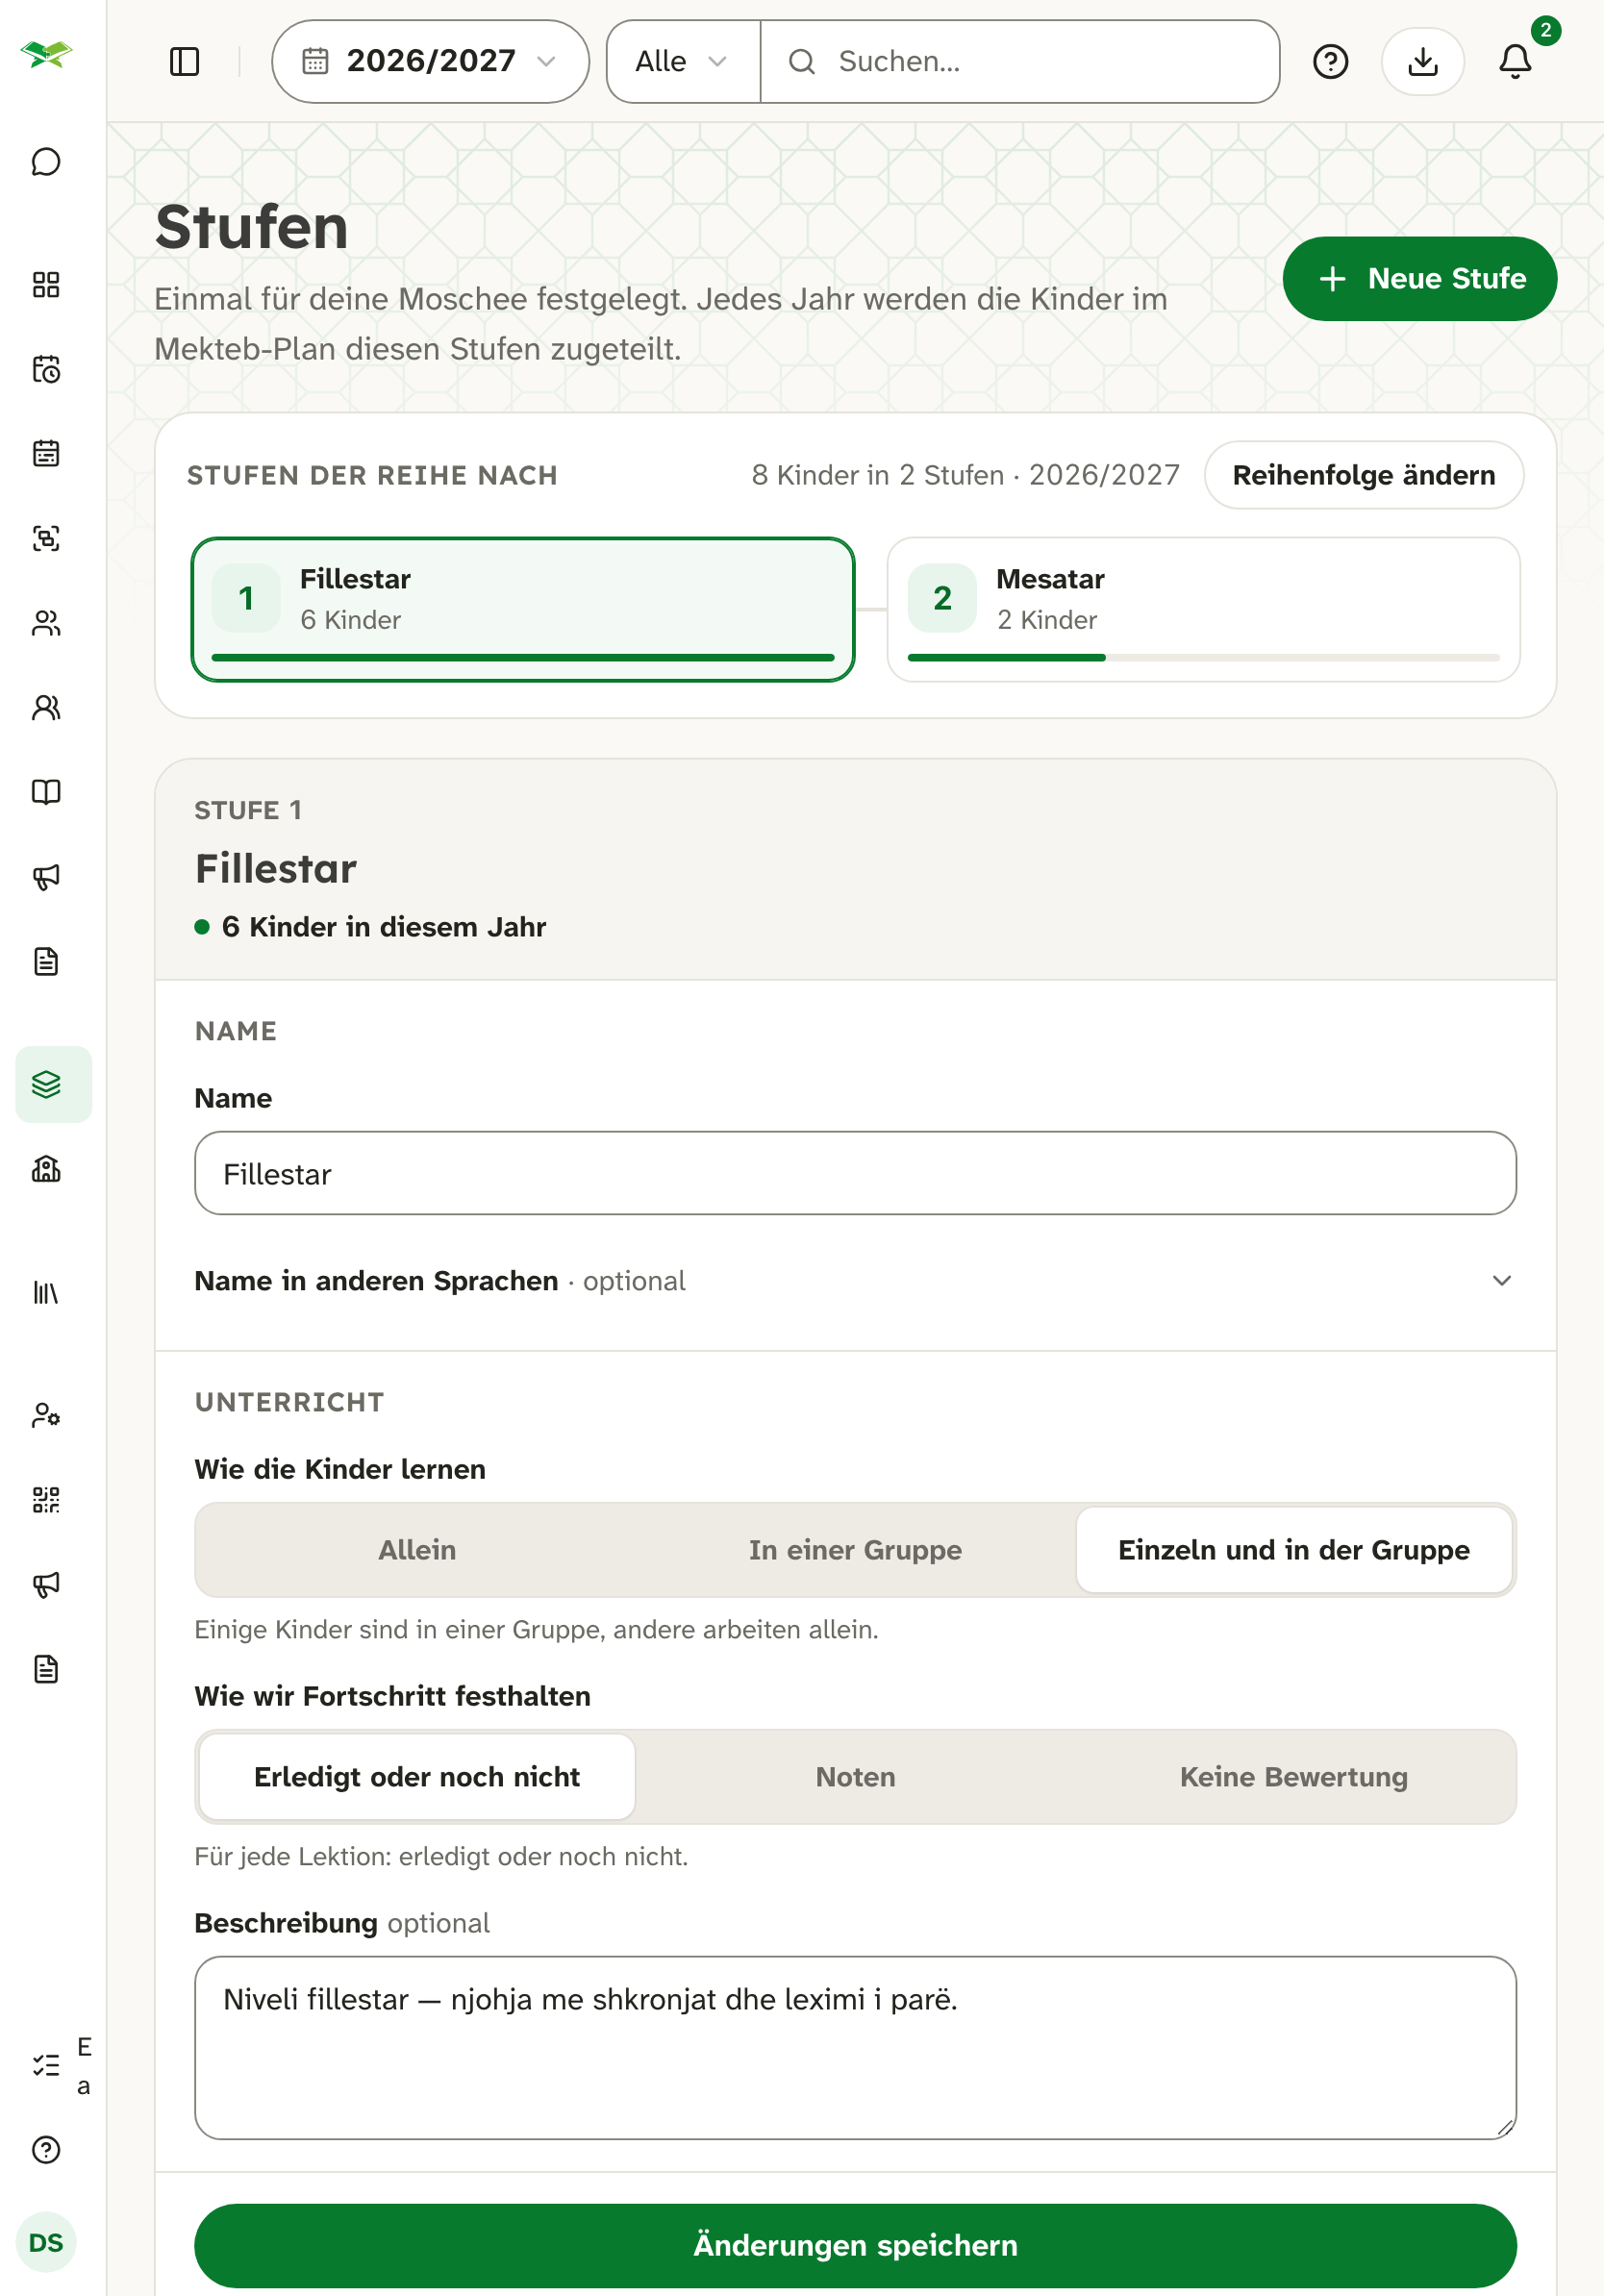Open the open book icon in the sidebar
The height and width of the screenshot is (2296, 1604).
46,792
